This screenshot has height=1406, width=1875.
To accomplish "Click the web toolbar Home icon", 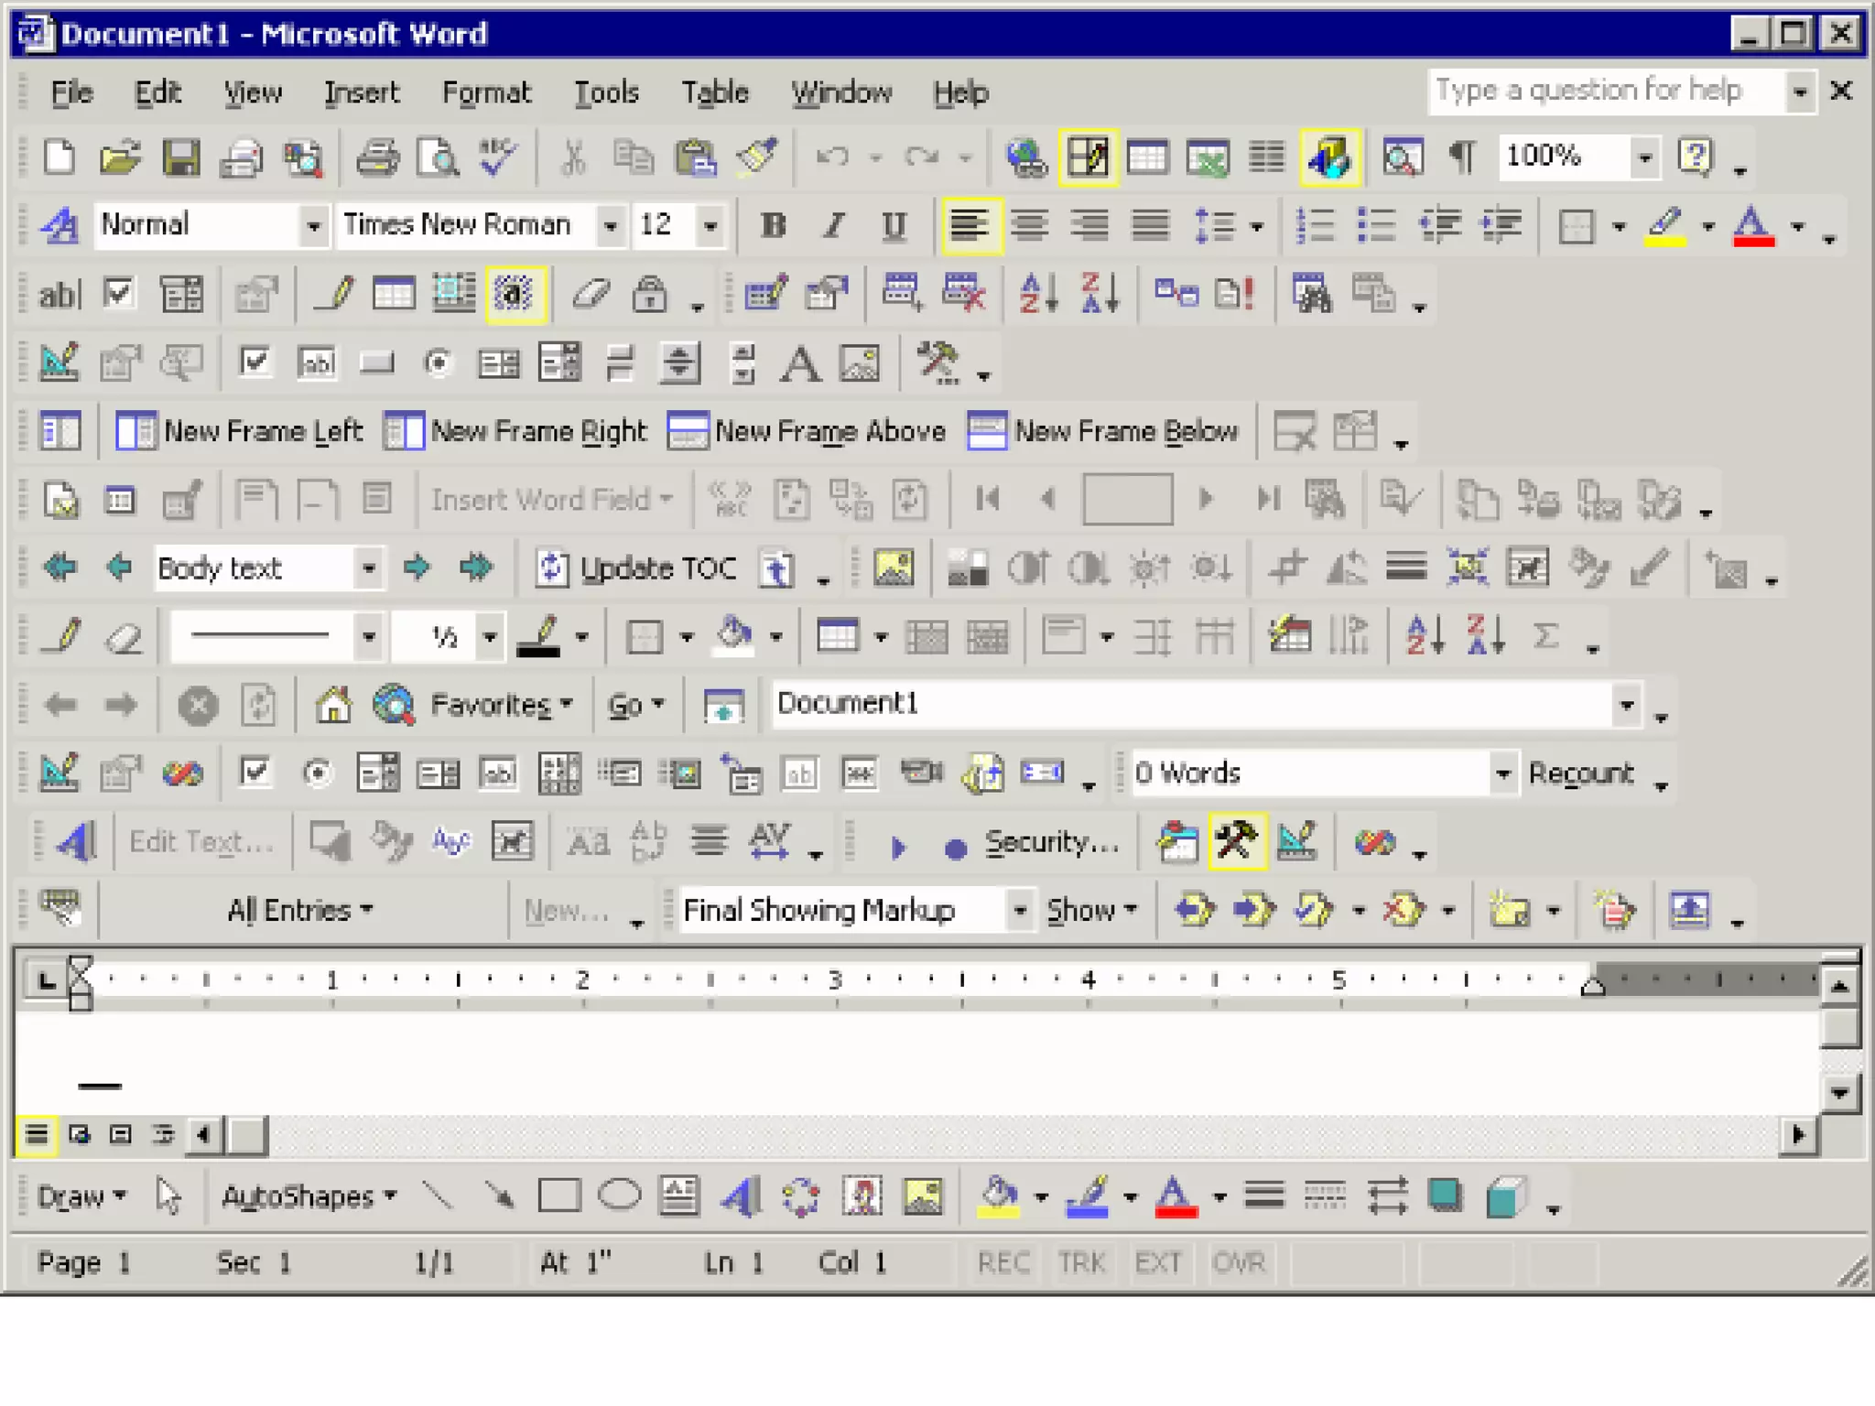I will [x=333, y=705].
